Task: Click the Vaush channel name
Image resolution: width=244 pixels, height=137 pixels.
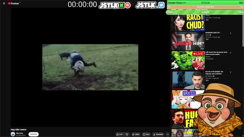Action: (x=207, y=35)
